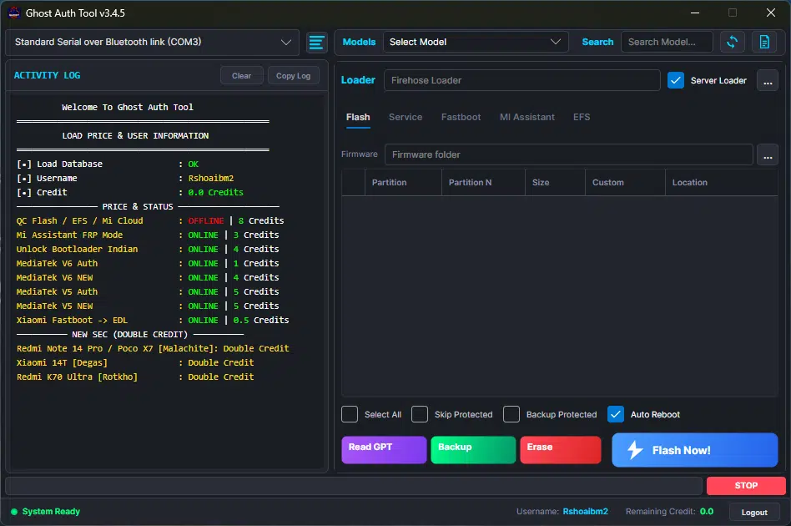Click the red STOP button
This screenshot has width=791, height=526.
click(x=746, y=486)
